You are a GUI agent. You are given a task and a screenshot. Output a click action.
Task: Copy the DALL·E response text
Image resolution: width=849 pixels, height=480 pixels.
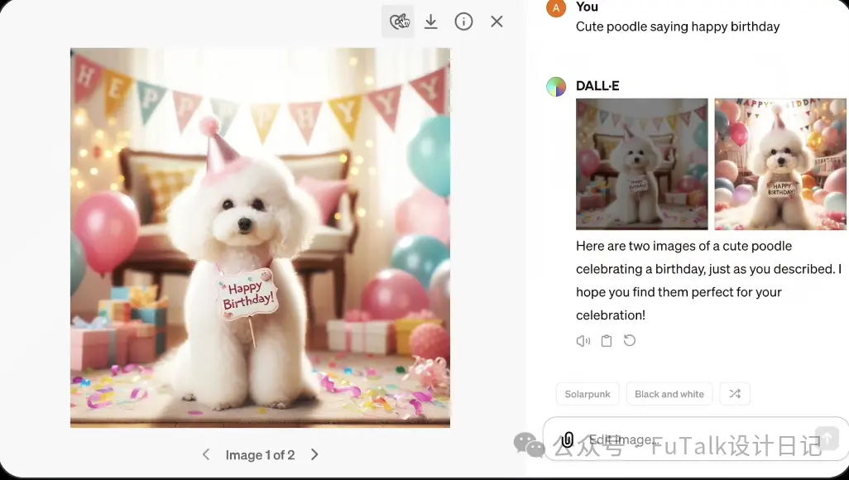point(607,341)
